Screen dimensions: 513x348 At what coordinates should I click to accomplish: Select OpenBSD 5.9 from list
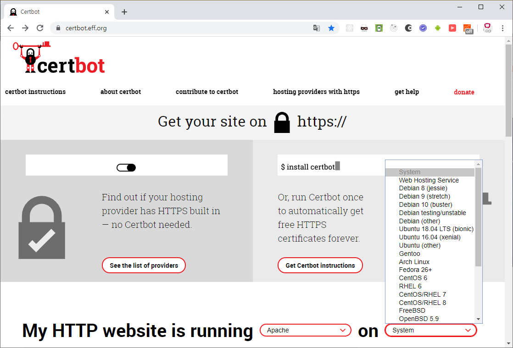click(x=430, y=319)
